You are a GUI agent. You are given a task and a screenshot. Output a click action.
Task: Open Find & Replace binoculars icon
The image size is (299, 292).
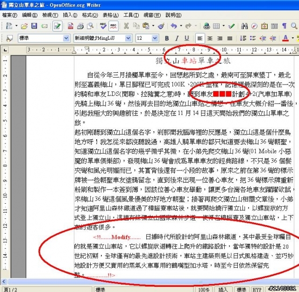(244, 26)
